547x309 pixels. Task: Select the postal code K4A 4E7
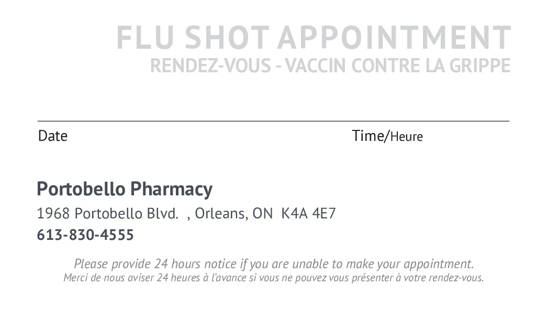point(308,214)
